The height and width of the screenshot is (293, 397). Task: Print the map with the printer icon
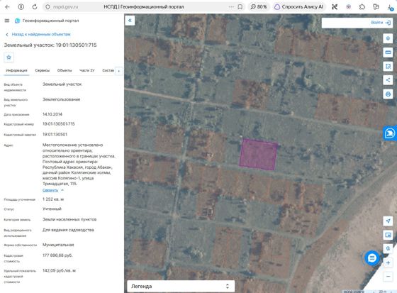click(x=388, y=94)
